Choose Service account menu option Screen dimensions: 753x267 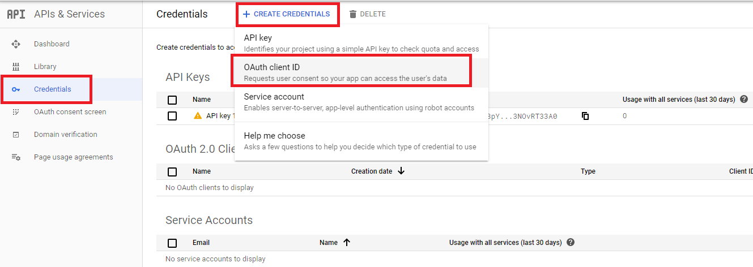(361, 102)
